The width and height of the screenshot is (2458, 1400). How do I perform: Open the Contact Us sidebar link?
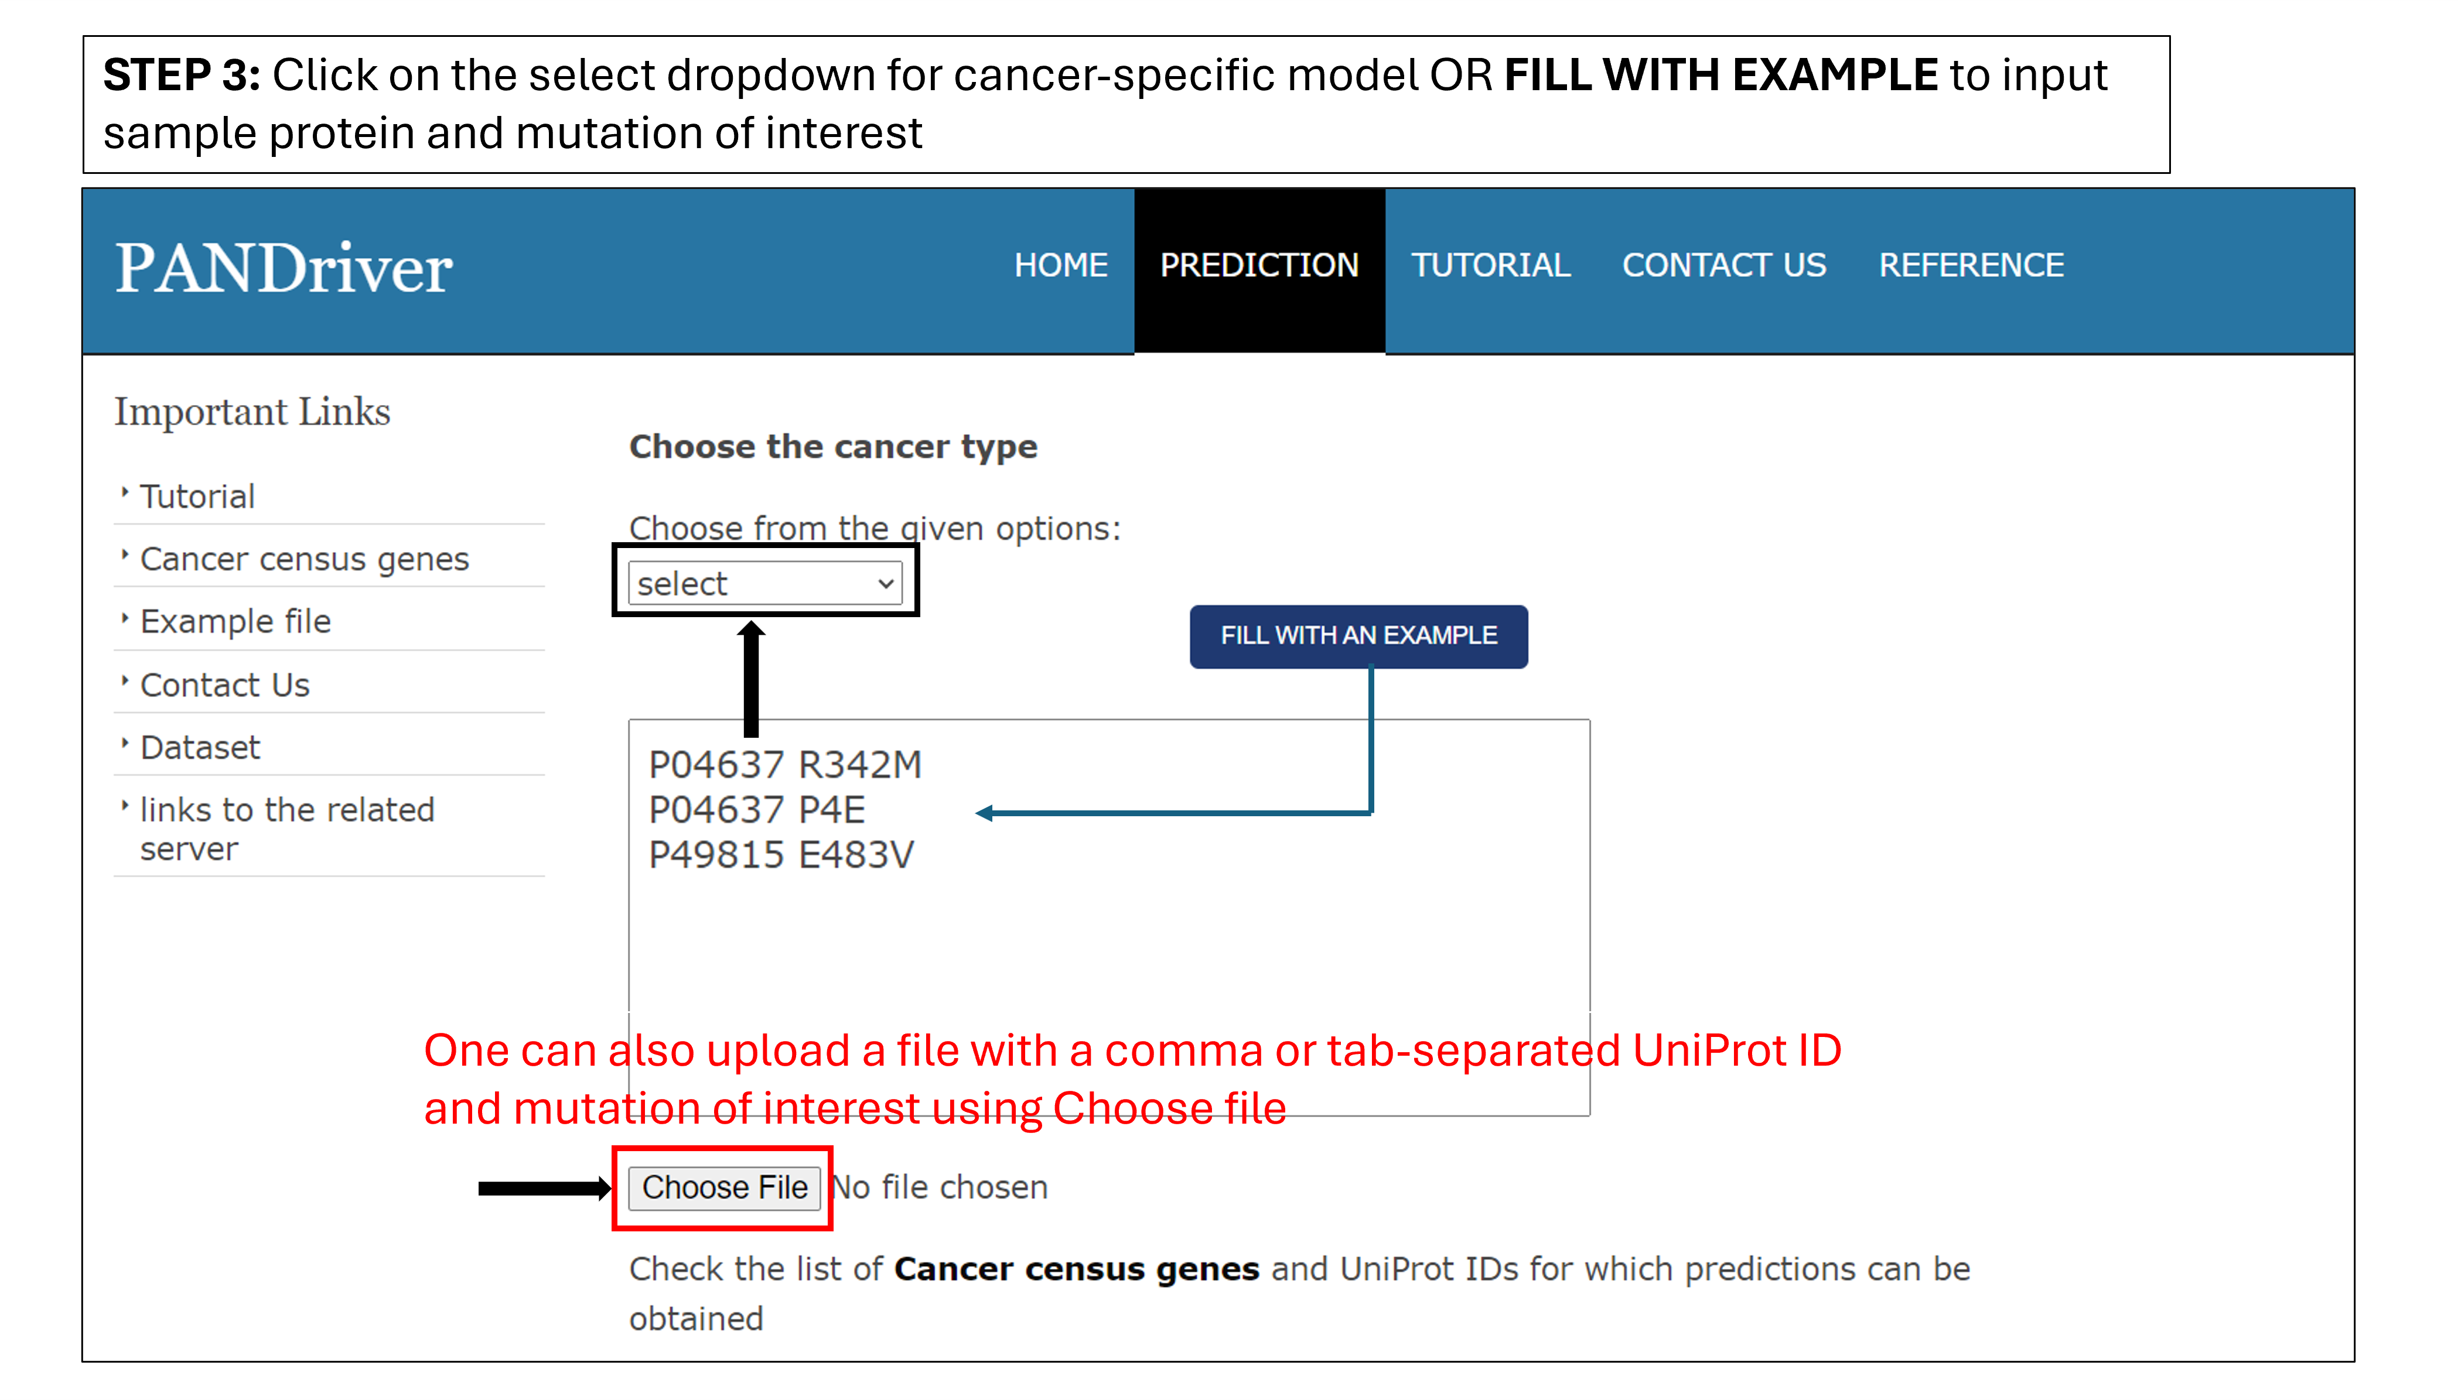225,686
